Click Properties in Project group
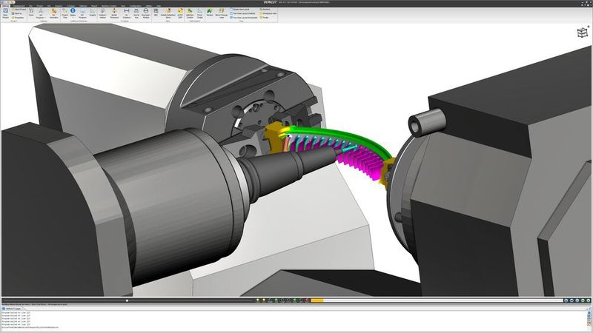The image size is (593, 333). 18,18
